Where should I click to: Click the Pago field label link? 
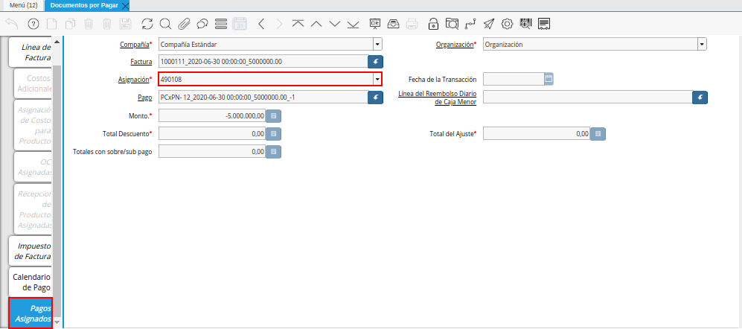(145, 98)
